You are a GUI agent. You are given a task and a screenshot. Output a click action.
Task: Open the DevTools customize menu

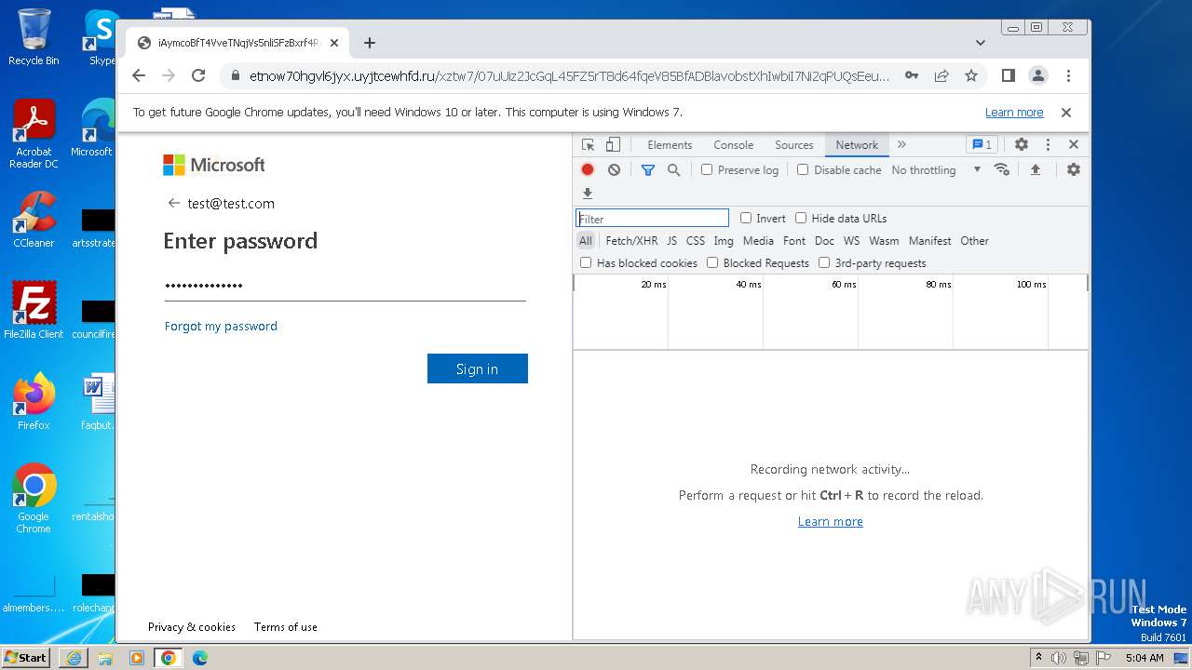[x=1048, y=145]
